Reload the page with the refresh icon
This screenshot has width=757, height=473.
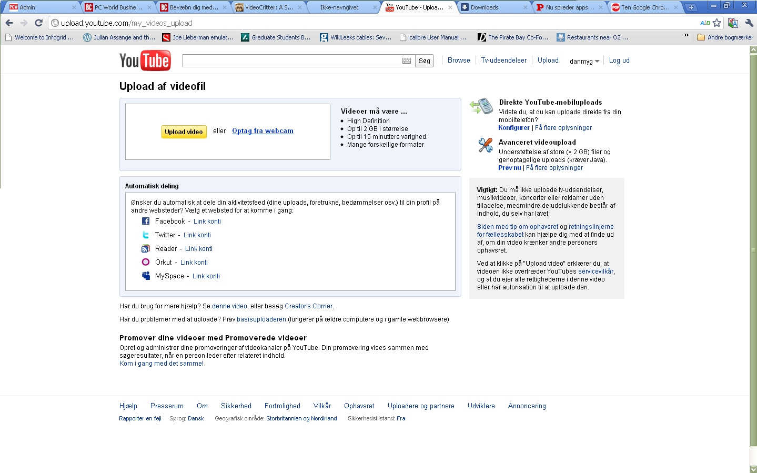point(38,23)
